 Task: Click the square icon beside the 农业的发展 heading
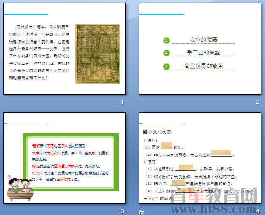[145, 132]
